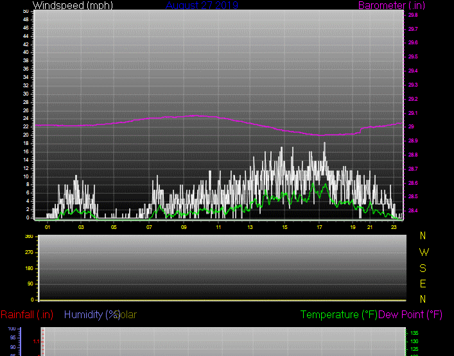The height and width of the screenshot is (356, 454).
Task: Pick hour label 09 on time axis
Action: point(184,227)
